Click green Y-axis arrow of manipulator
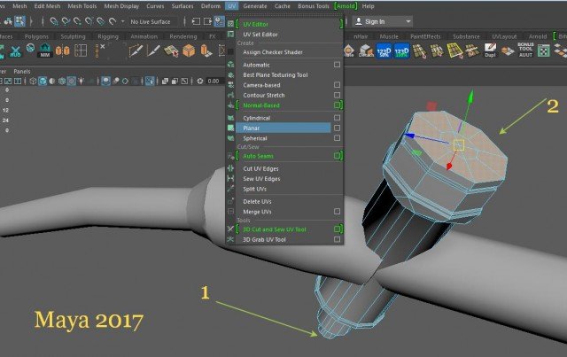567x357 pixels. click(x=470, y=97)
